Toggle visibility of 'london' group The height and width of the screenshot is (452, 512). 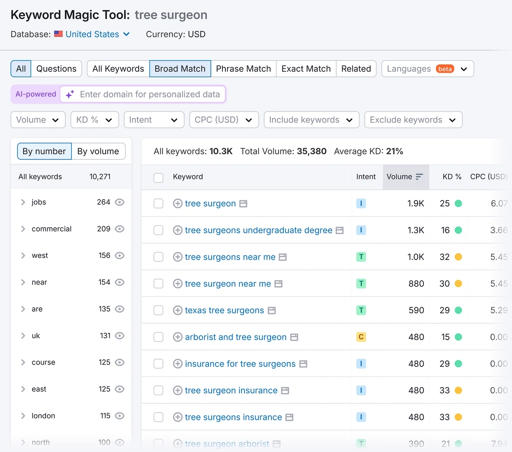[120, 416]
